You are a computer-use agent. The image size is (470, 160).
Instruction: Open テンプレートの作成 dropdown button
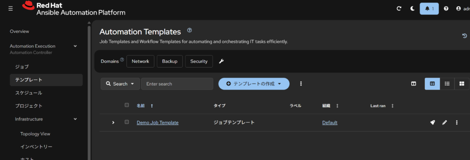point(254,84)
